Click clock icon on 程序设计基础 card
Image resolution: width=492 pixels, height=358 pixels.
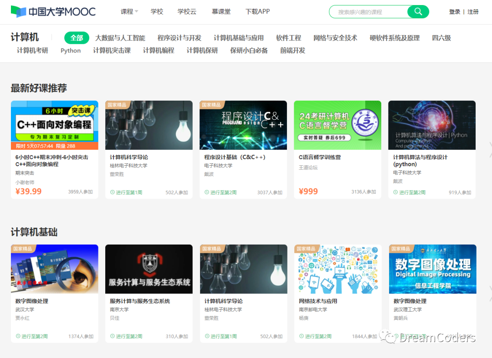pyautogui.click(x=207, y=192)
